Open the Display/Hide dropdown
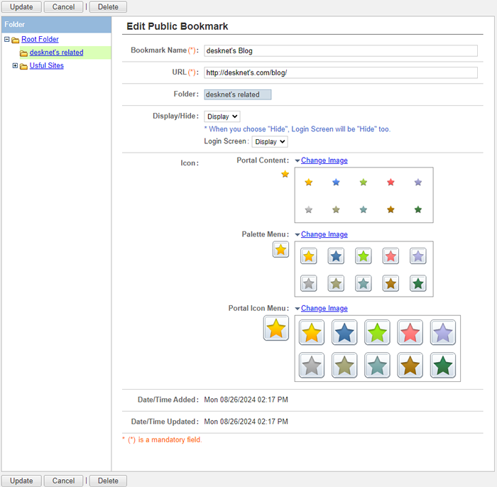 click(x=222, y=116)
